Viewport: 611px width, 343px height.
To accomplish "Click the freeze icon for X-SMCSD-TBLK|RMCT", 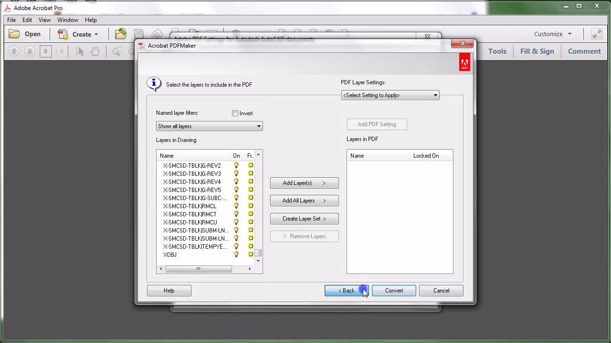I will 251,214.
